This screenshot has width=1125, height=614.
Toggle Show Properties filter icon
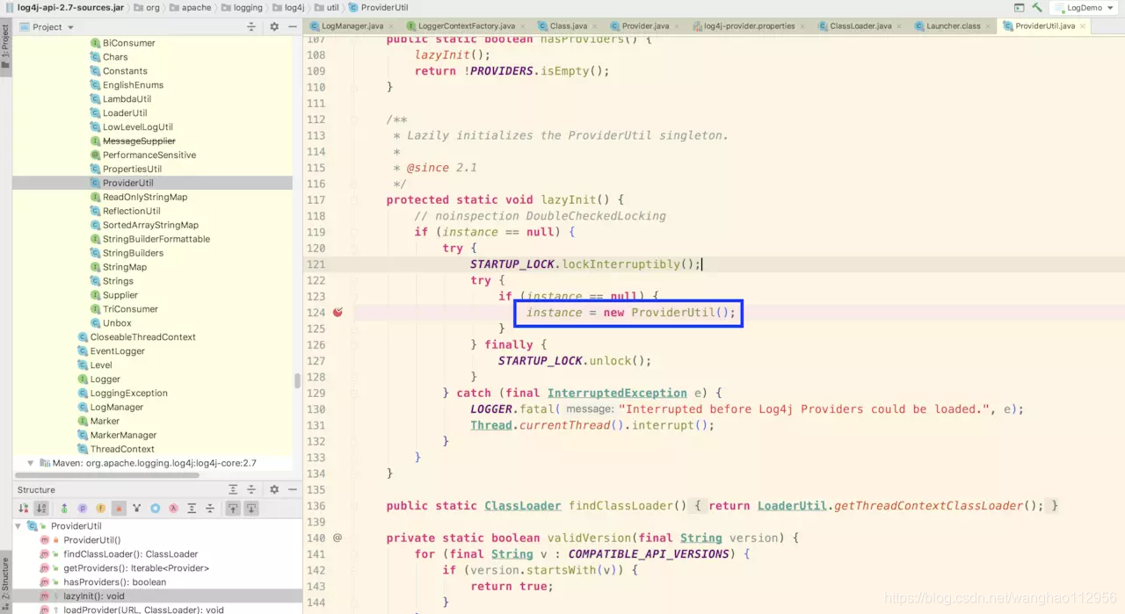coord(83,508)
